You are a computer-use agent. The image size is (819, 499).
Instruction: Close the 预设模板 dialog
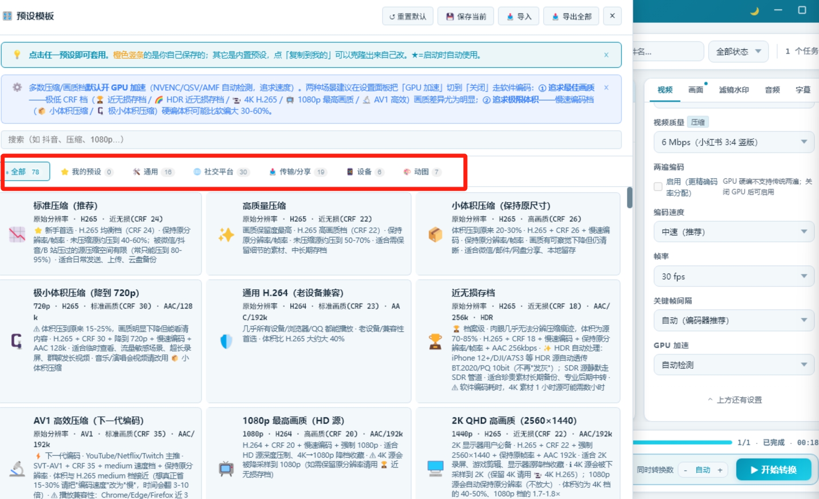[612, 16]
